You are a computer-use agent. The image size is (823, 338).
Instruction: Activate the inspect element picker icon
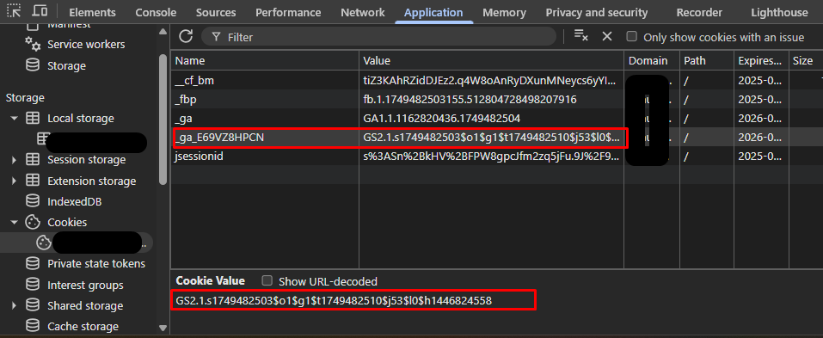tap(14, 11)
